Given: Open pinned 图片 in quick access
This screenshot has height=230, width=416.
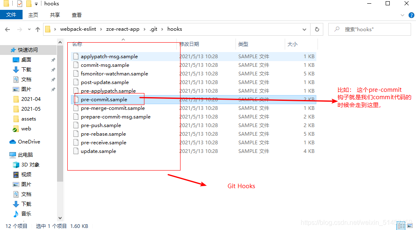Looking at the screenshot, I should coord(26,89).
